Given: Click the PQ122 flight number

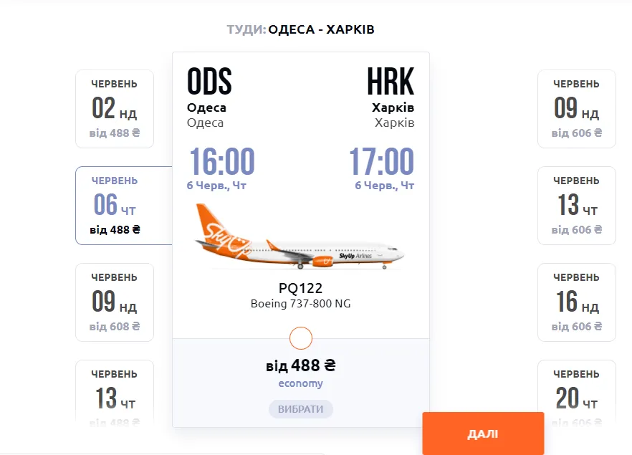Looking at the screenshot, I should point(300,288).
